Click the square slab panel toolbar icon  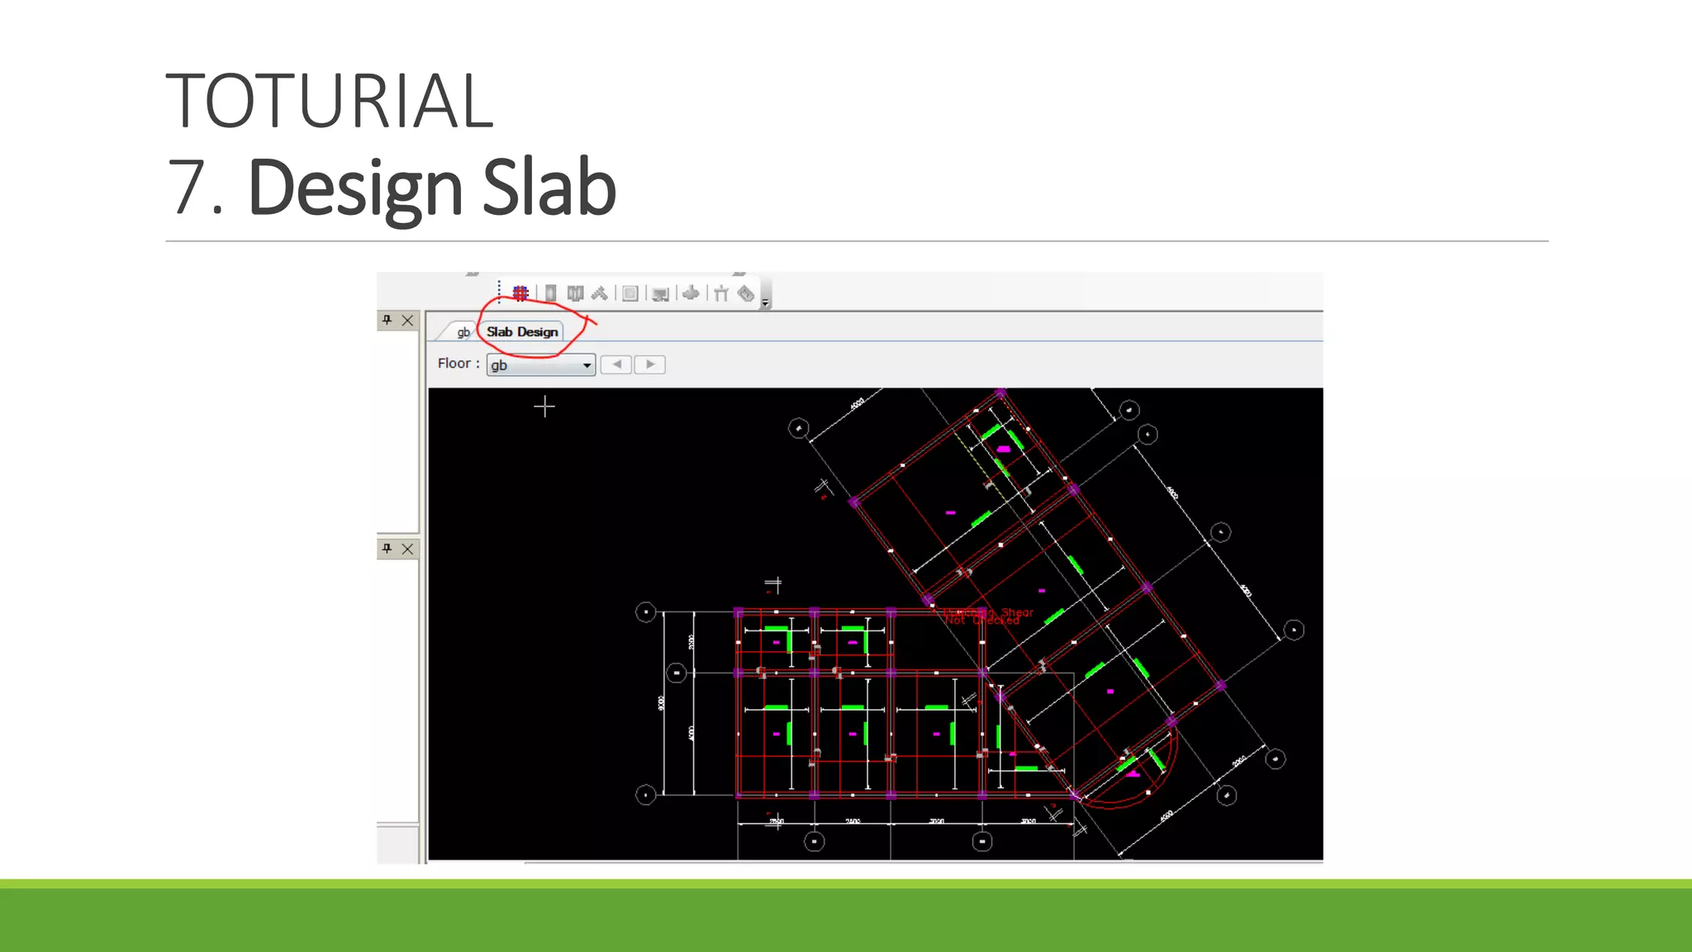click(630, 293)
